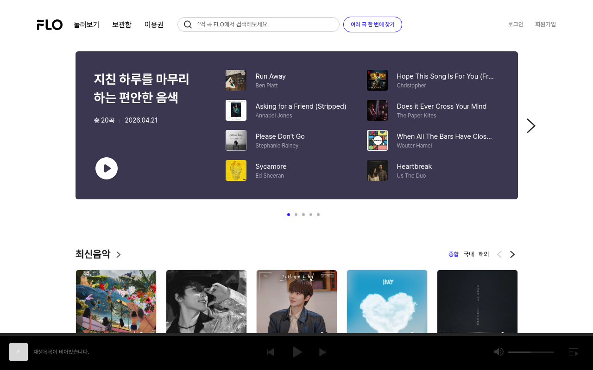Click playlist title 지친 하루를 마무리 하는 편안한 음색
This screenshot has height=370, width=593.
click(x=141, y=88)
